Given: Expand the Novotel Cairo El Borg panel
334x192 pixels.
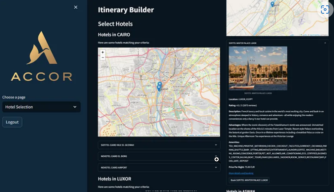Looking at the screenshot, I should point(159,156).
